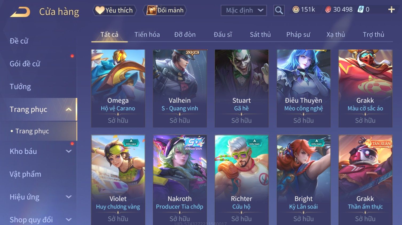Click the blue voucher currency icon
This screenshot has height=225, width=402.
pos(361,10)
